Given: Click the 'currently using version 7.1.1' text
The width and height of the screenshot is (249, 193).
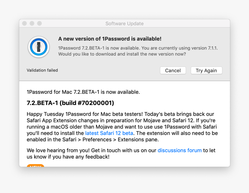Looking at the screenshot, I should click(x=191, y=48).
